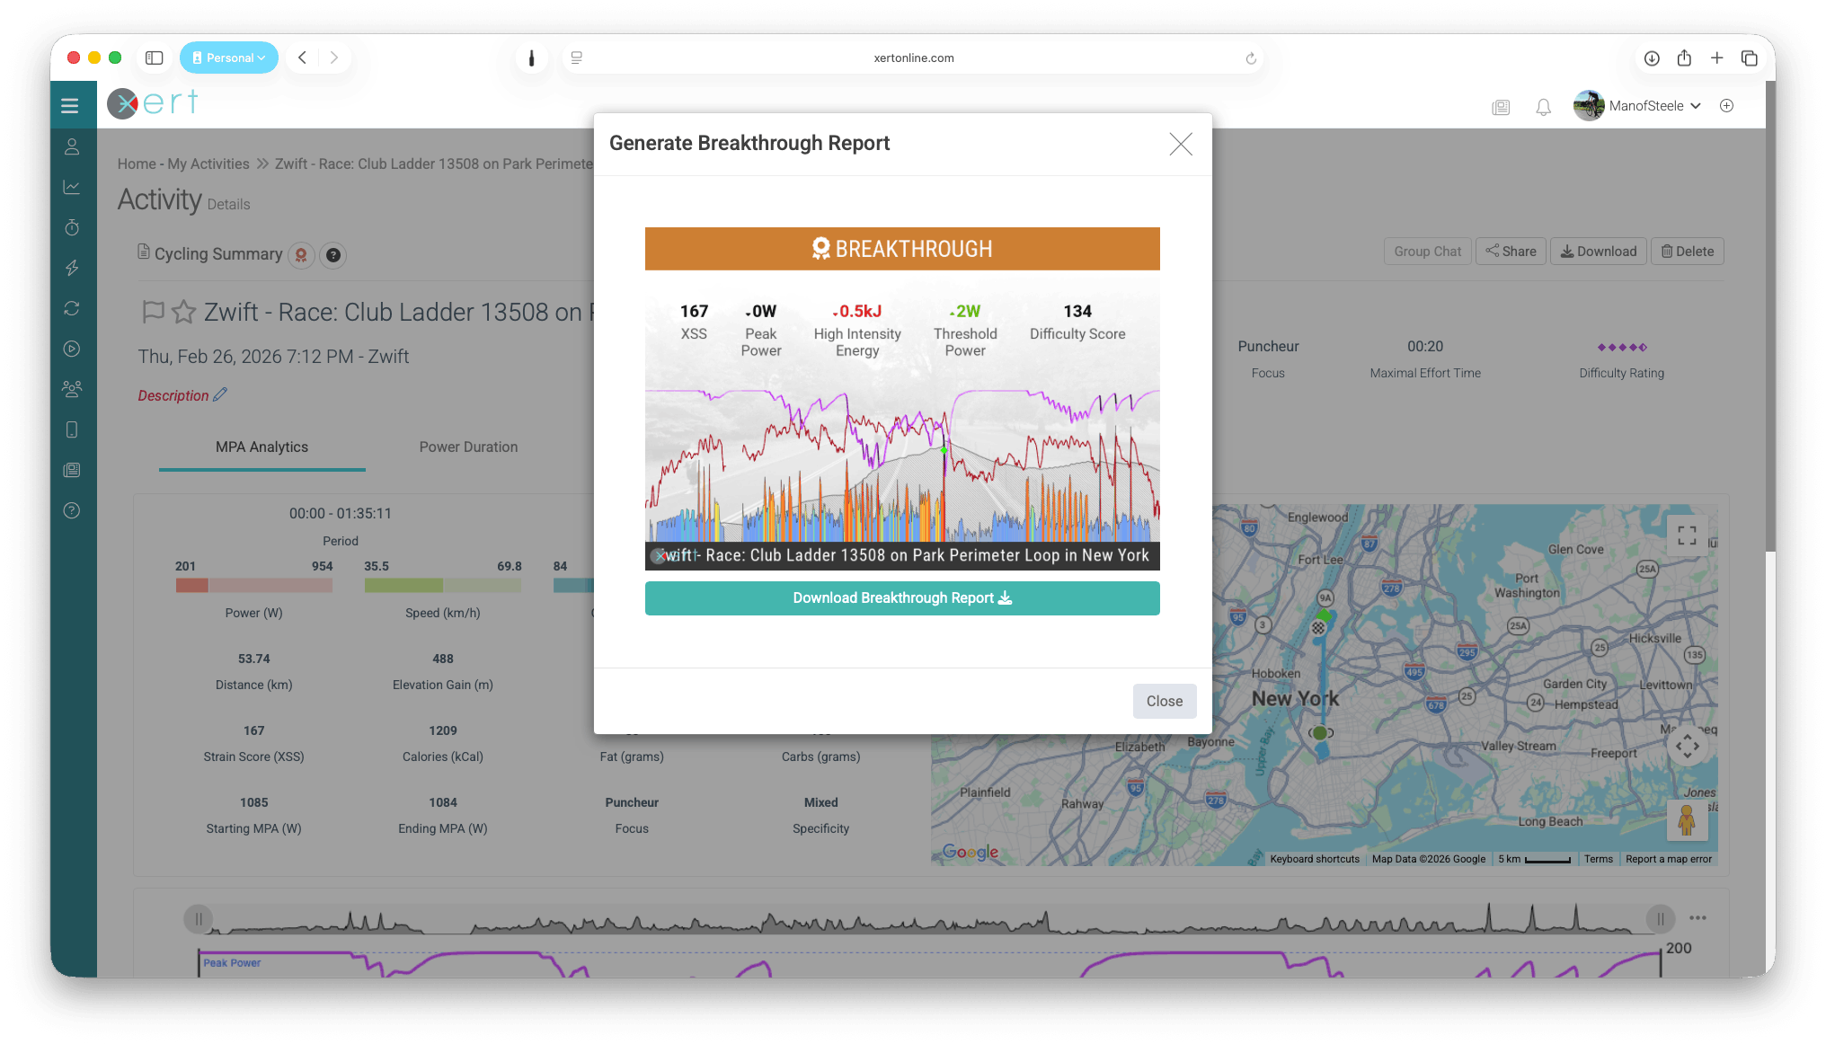Click the Xert logo
Screen dimensions: 1826x1044
153,103
